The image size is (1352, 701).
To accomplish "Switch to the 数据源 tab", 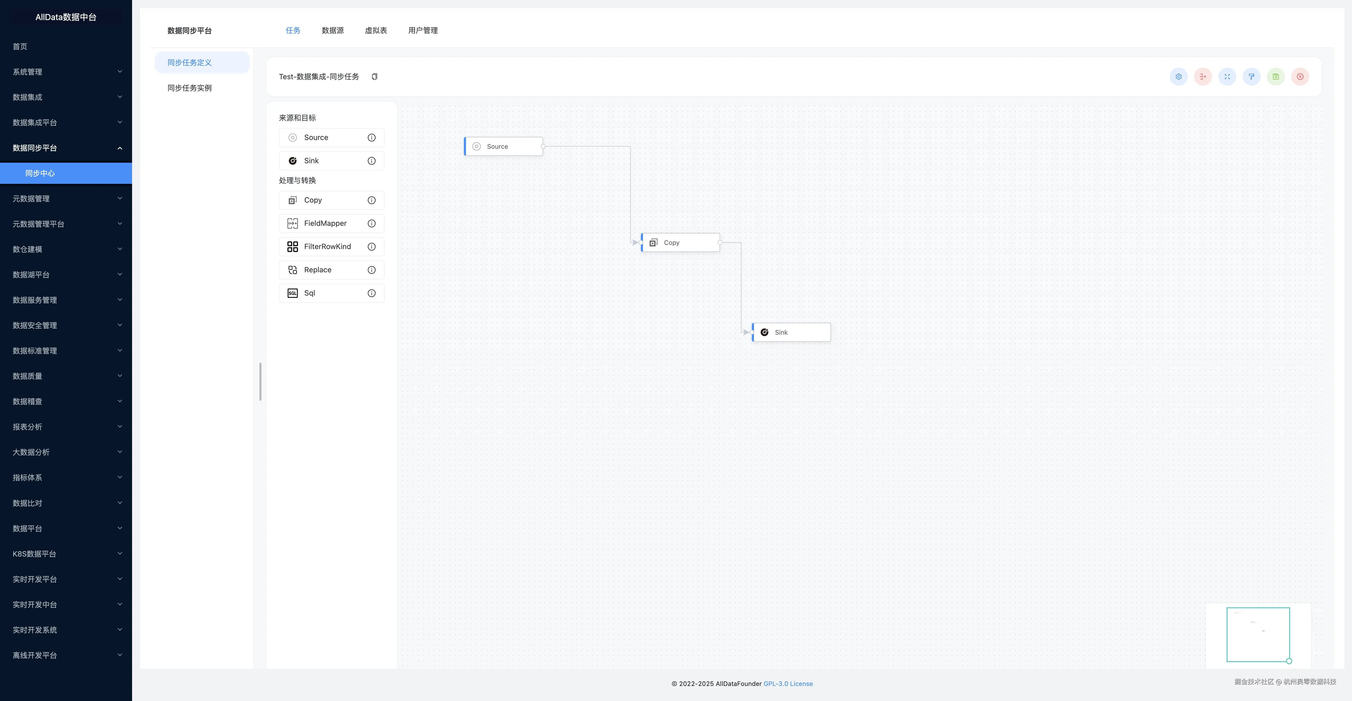I will pyautogui.click(x=332, y=30).
